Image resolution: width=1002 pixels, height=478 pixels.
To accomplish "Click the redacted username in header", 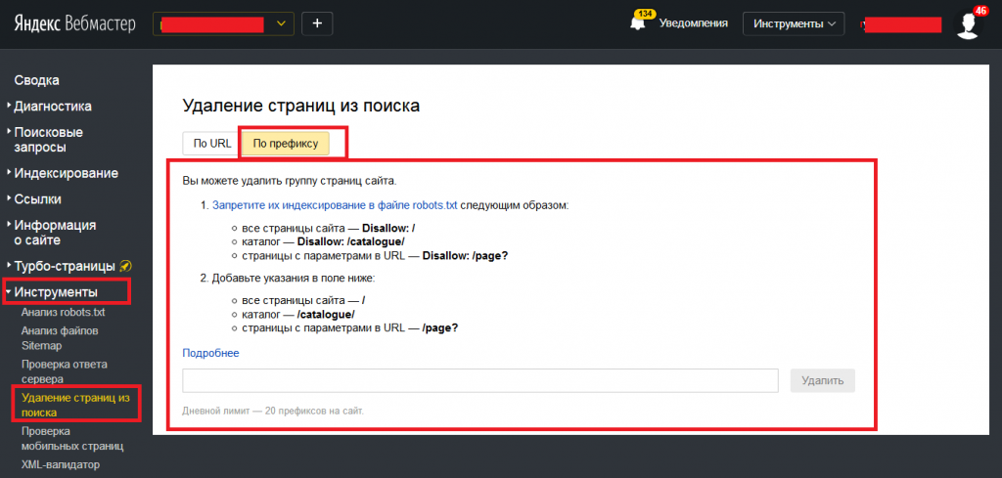I will point(900,24).
